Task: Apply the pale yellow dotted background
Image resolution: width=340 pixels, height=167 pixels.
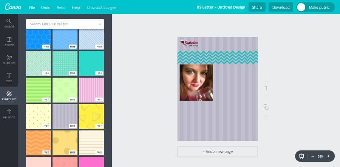Action: tap(39, 116)
